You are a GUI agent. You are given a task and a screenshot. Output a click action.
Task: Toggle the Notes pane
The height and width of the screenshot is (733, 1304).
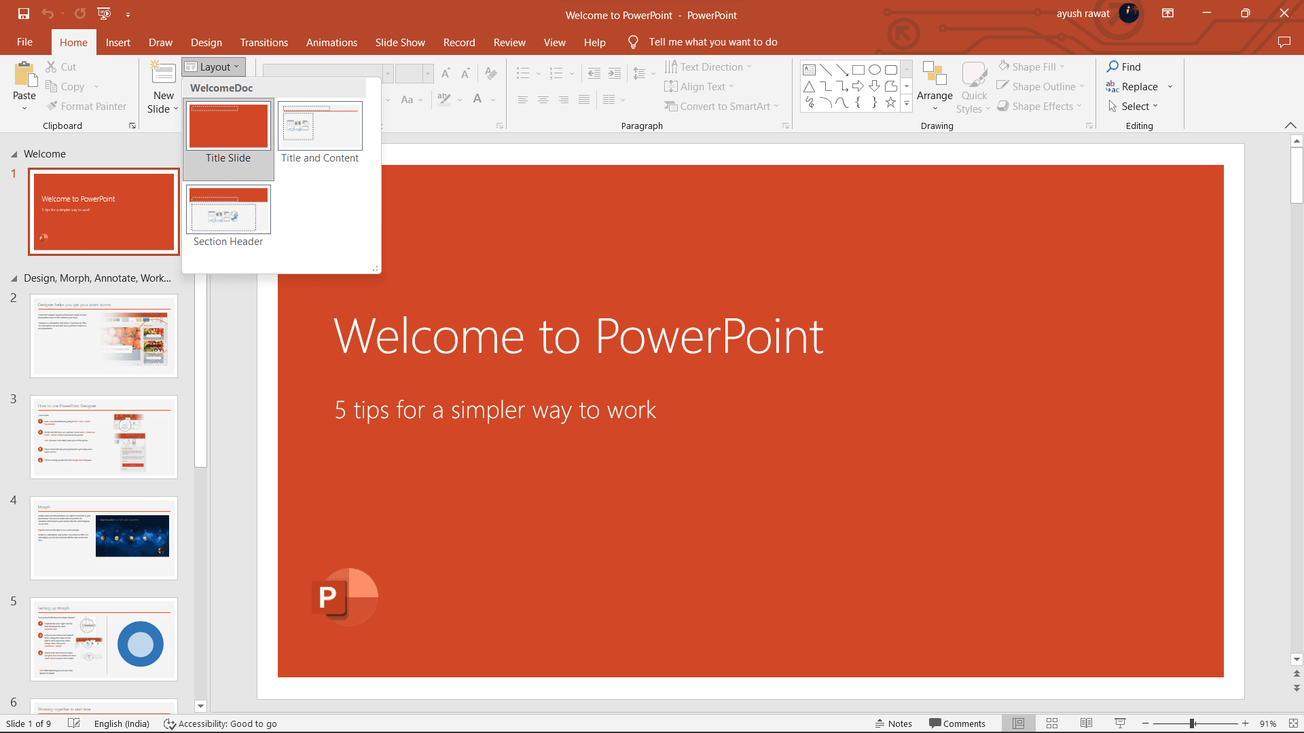[894, 723]
